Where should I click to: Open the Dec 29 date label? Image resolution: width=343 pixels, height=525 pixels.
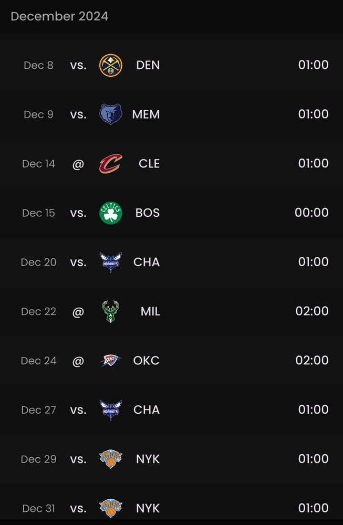tap(38, 459)
